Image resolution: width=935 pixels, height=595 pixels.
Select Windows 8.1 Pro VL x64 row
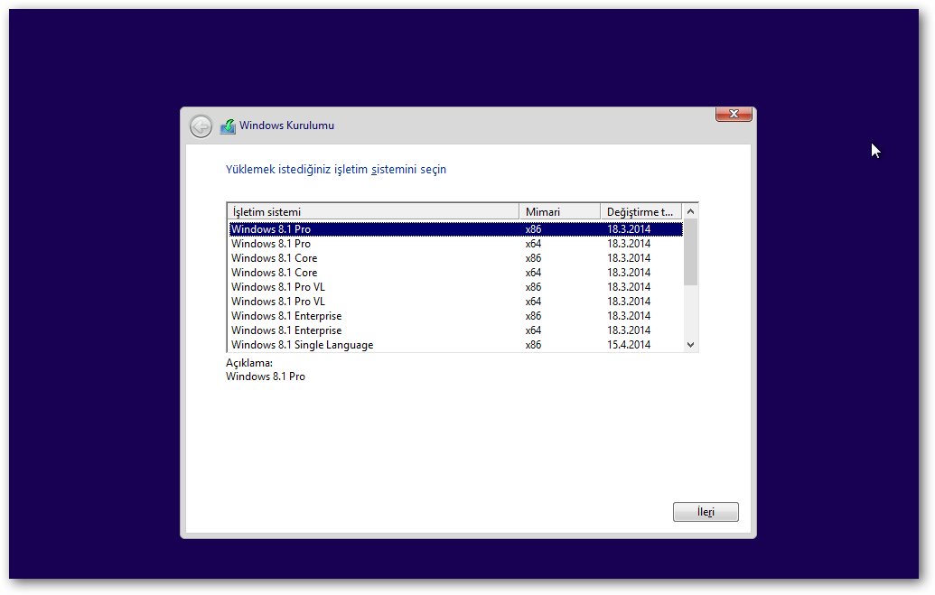coord(456,301)
